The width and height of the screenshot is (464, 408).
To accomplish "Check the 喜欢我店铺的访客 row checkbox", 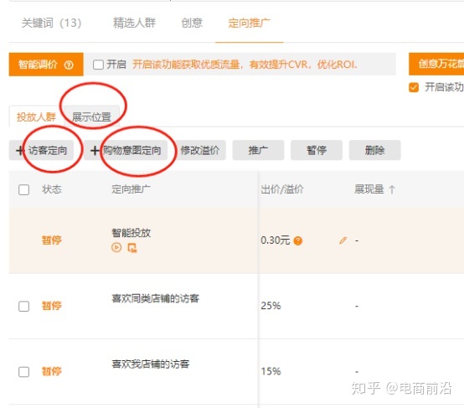I will click(23, 372).
